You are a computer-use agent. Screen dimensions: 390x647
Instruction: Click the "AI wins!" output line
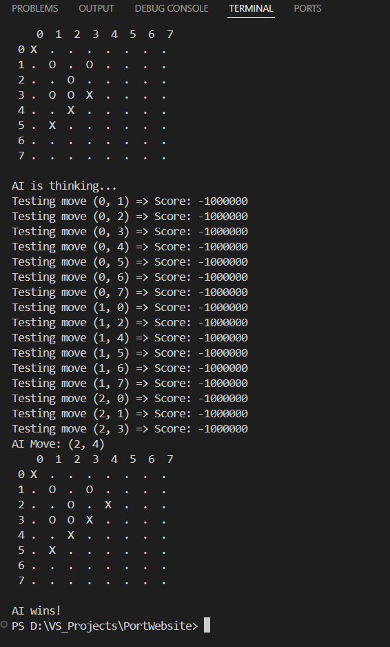pyautogui.click(x=37, y=610)
